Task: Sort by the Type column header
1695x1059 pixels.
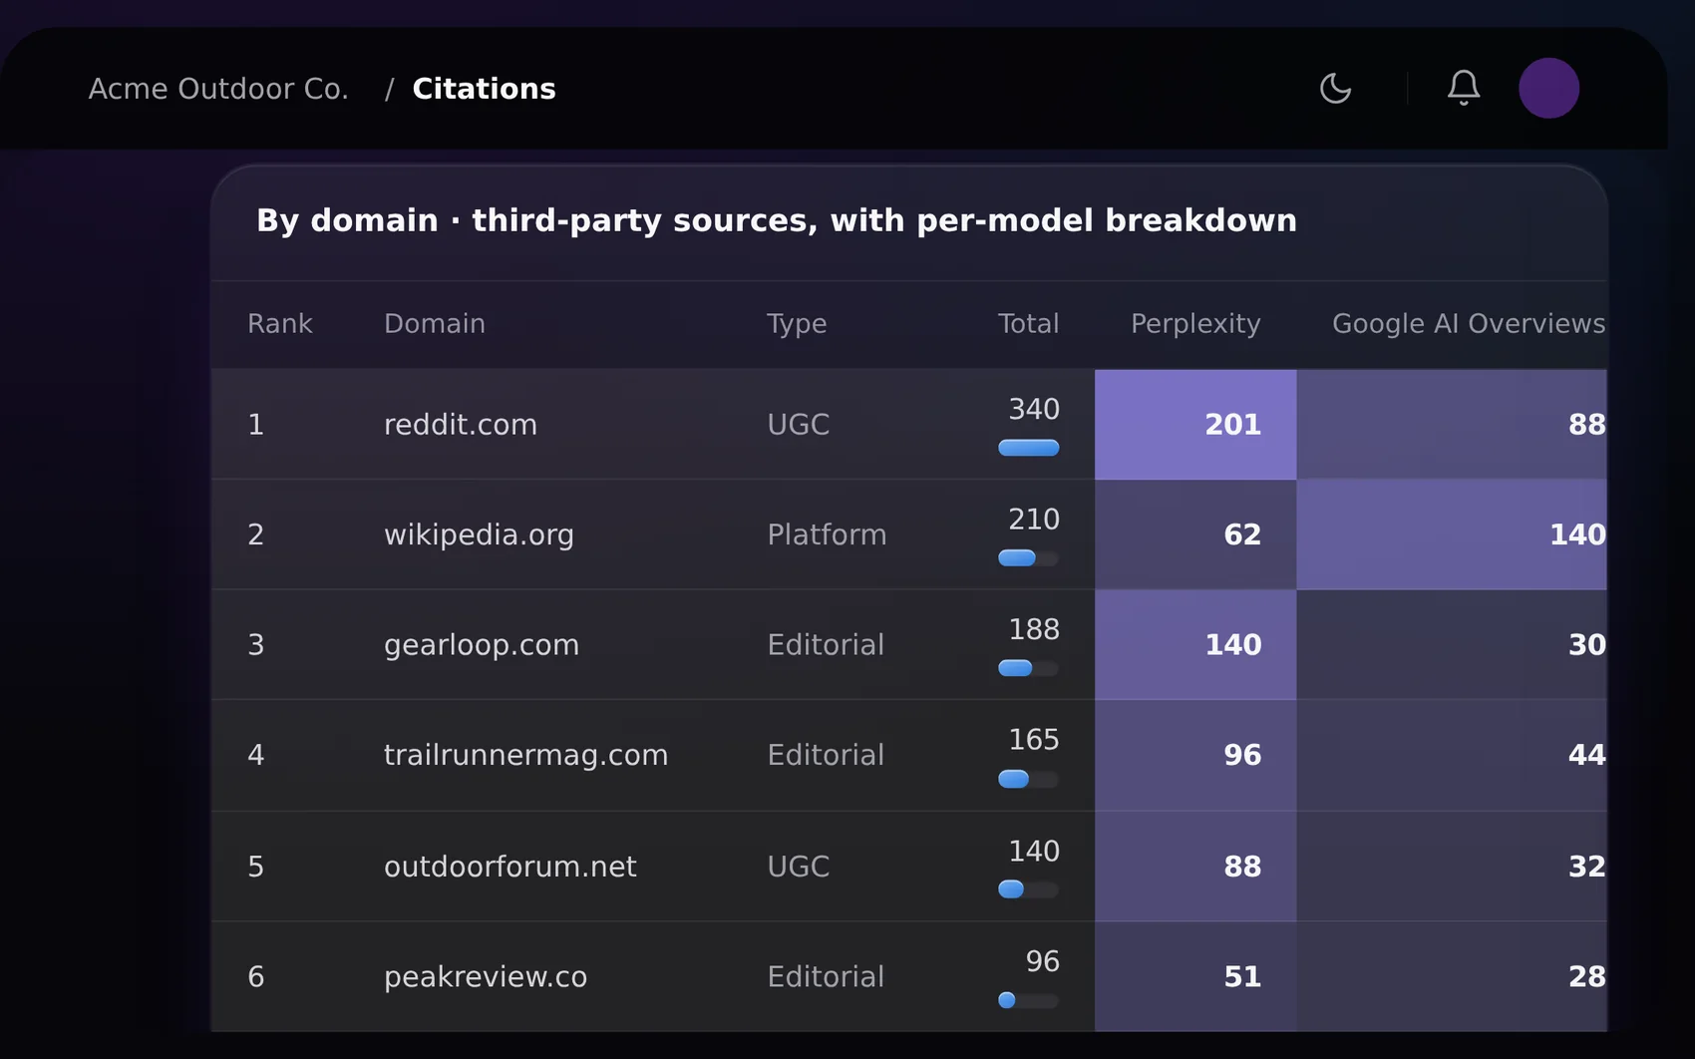Action: click(x=797, y=324)
